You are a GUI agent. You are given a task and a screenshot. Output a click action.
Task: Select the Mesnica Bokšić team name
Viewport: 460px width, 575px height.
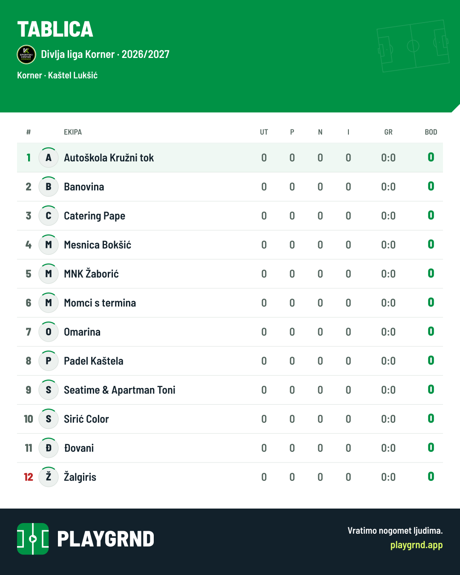98,245
